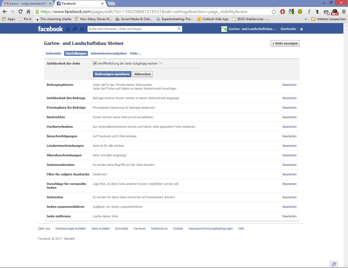Open 'Garten- und Landschaftsbau ...' profile link

click(253, 29)
